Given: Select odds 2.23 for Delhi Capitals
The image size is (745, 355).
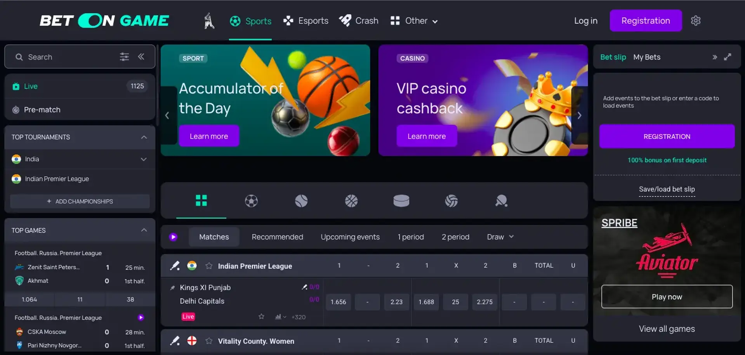Looking at the screenshot, I should click(x=396, y=302).
